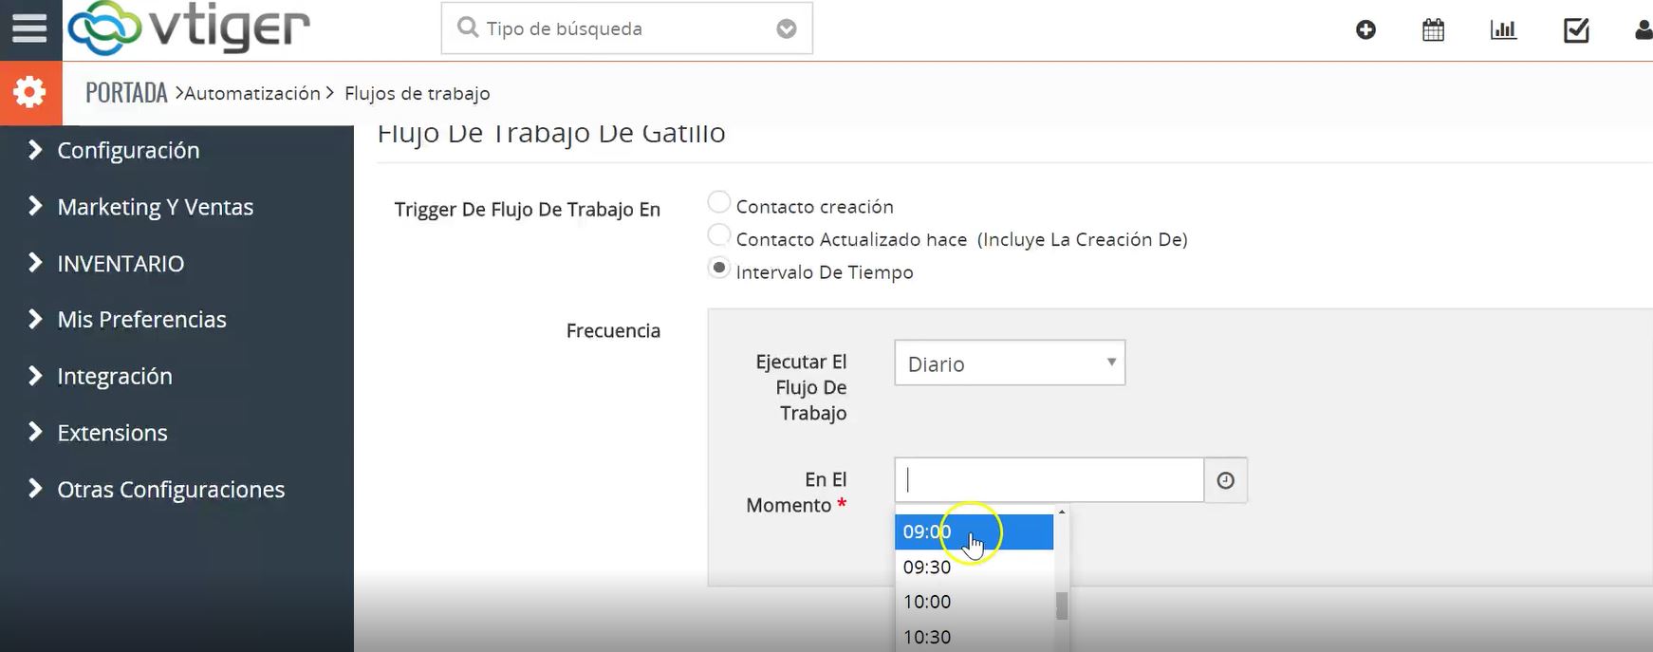Expand Extensions sidebar section

click(112, 433)
